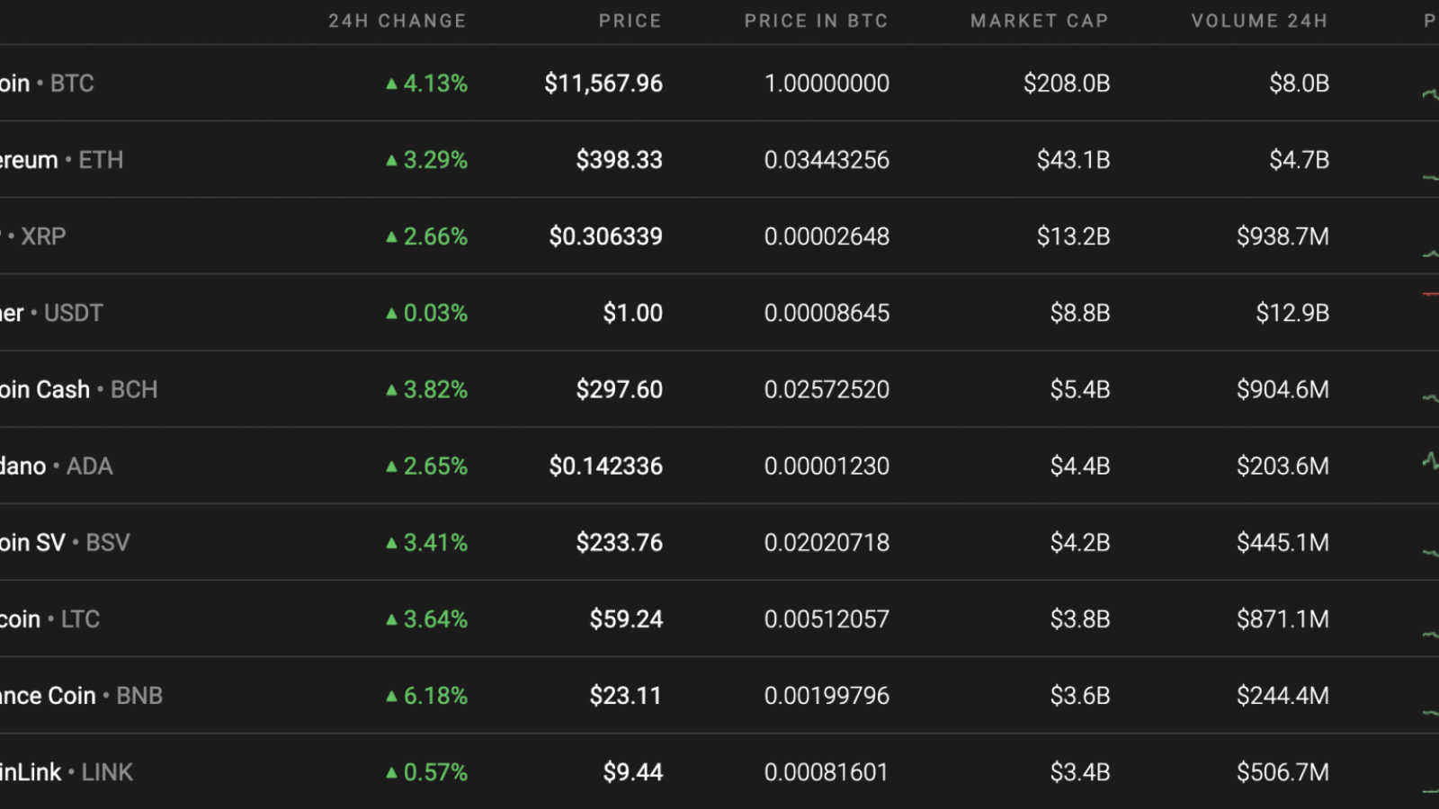This screenshot has height=809, width=1439.
Task: Sort table by 24H CHANGE column header
Action: tap(397, 21)
